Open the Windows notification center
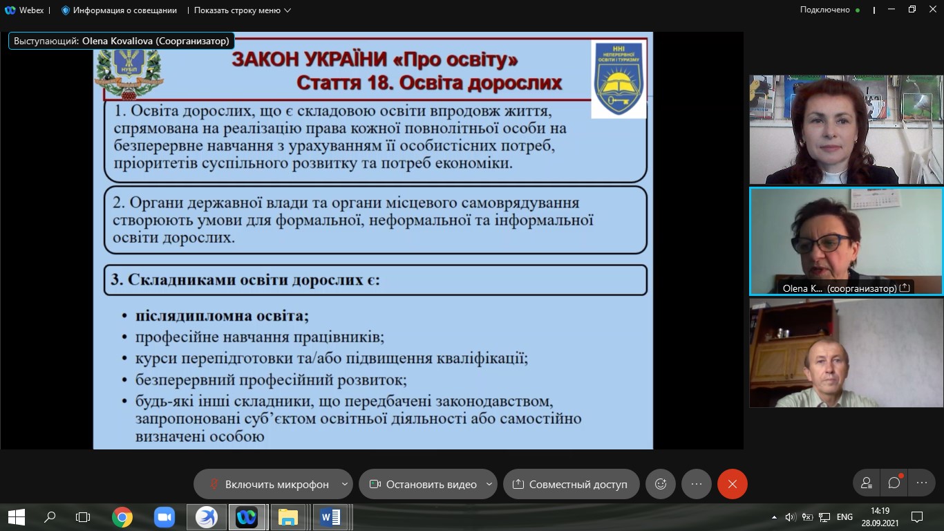This screenshot has width=944, height=531. (917, 516)
